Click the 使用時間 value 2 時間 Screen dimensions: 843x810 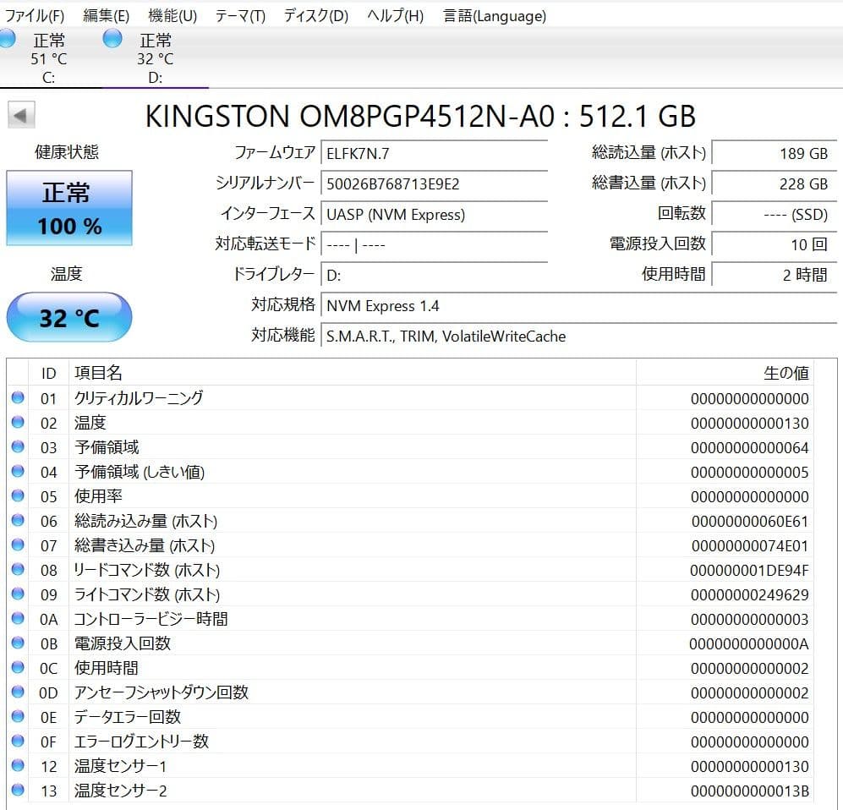(x=775, y=275)
